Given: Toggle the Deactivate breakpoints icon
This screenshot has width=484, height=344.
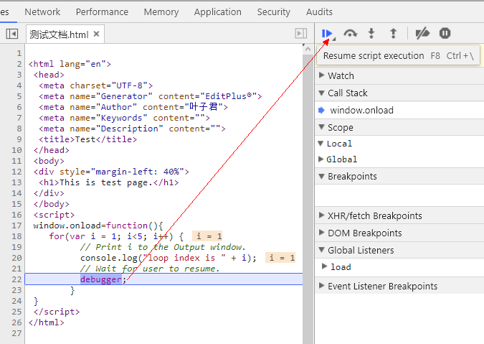Looking at the screenshot, I should (423, 33).
